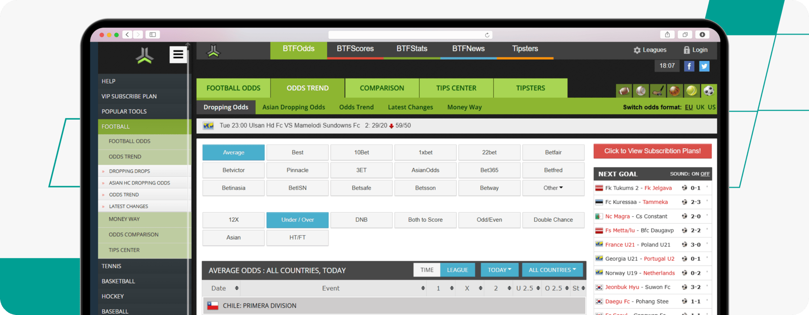
Task: Click the browser downloads icon
Action: pos(702,35)
